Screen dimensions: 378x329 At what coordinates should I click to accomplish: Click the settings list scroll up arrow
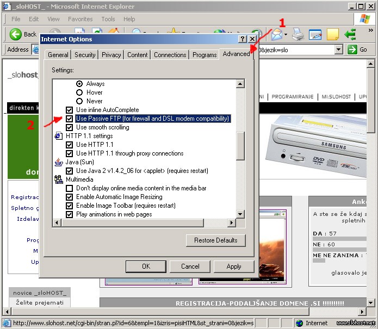pyautogui.click(x=240, y=84)
